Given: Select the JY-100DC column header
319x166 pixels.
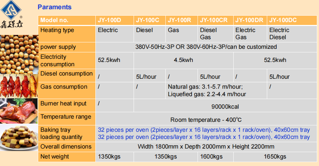Looking at the screenshot, I should click(x=283, y=20).
